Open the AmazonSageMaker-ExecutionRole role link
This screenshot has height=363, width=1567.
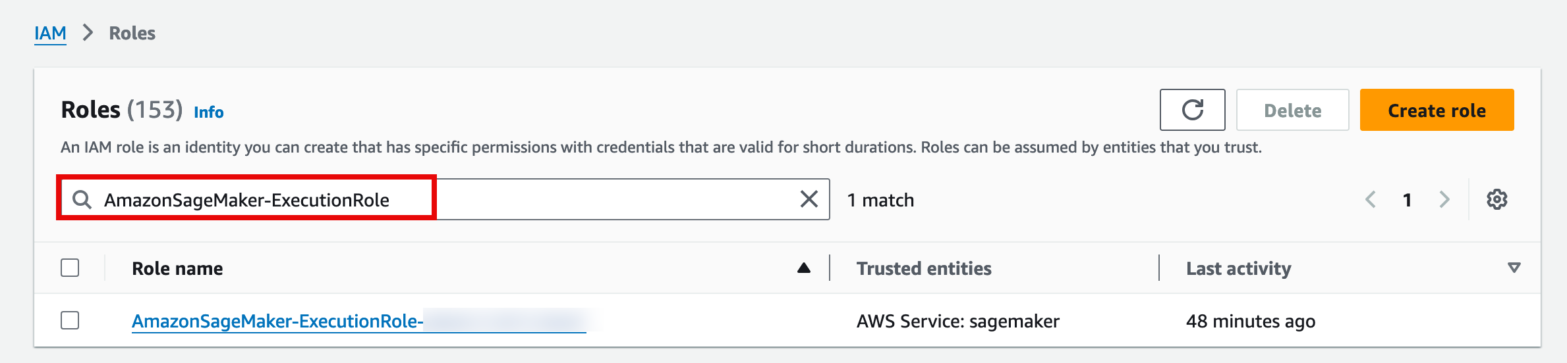click(x=277, y=321)
